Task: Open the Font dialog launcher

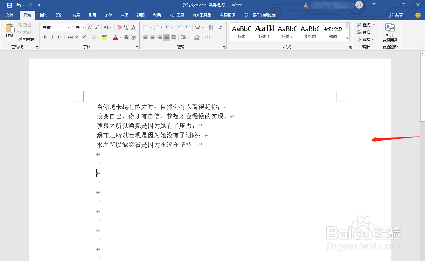Action: click(x=137, y=47)
